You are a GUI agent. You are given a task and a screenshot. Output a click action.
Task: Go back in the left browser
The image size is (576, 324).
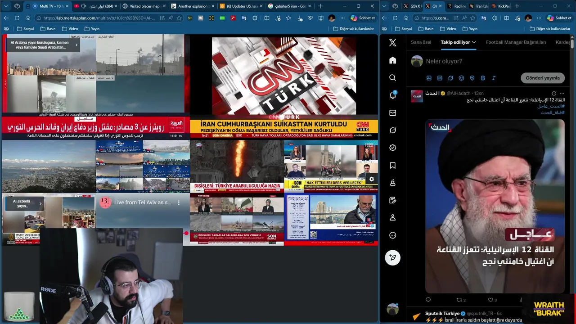click(x=6, y=18)
